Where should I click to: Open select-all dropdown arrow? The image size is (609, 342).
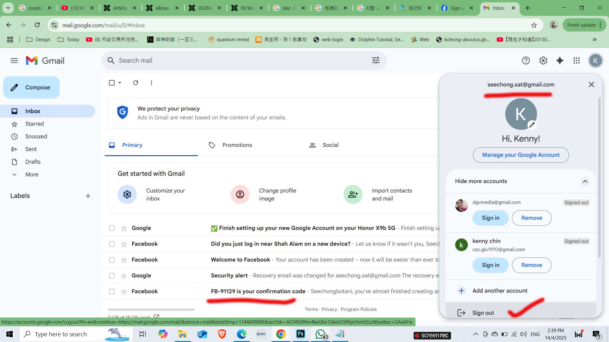[120, 83]
